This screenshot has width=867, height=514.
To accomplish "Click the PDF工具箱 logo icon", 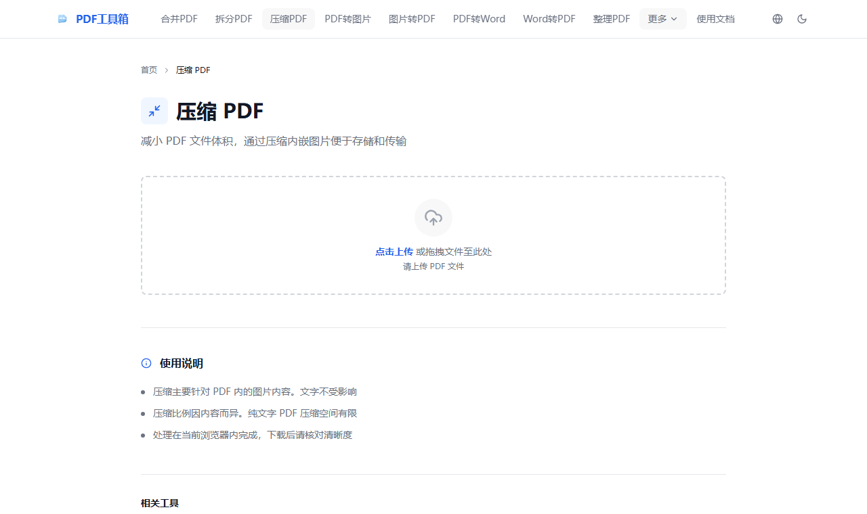I will [x=62, y=19].
